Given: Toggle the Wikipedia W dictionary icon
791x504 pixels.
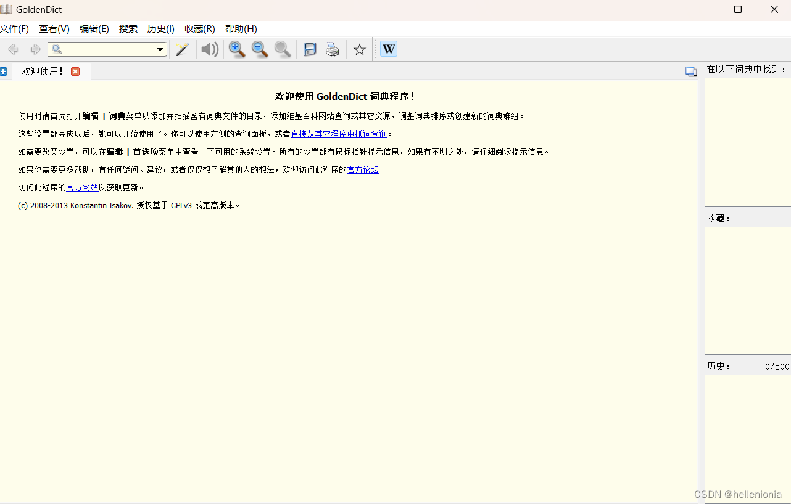Looking at the screenshot, I should [x=389, y=49].
